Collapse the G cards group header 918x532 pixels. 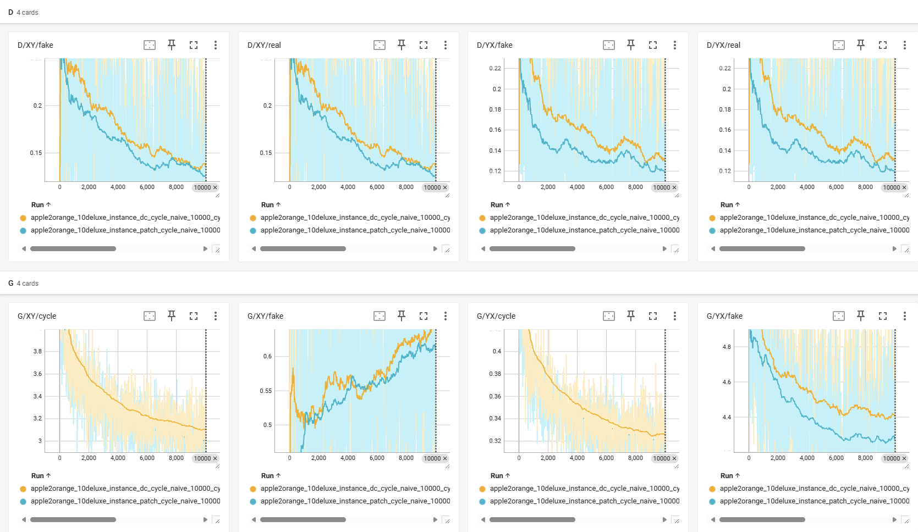point(23,283)
